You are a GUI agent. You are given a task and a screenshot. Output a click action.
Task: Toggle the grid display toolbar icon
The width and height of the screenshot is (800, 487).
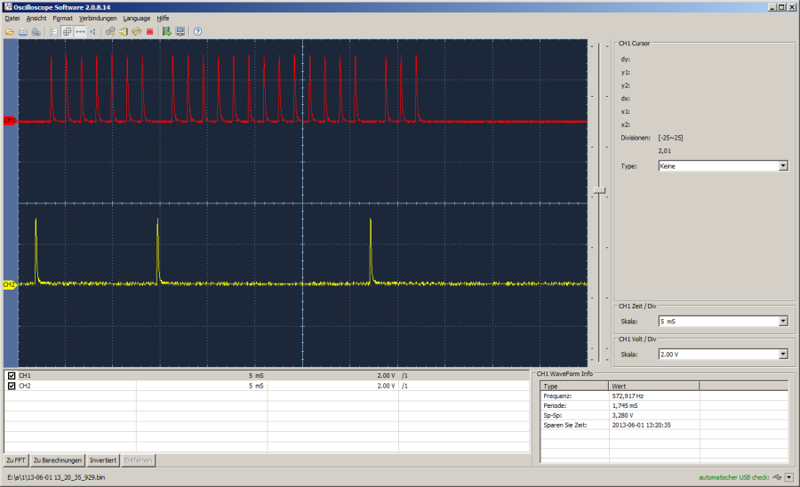coord(67,31)
